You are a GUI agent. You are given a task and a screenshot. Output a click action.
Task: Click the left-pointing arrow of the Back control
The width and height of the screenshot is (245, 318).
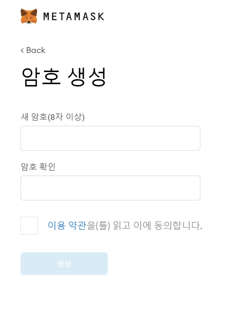tap(22, 50)
